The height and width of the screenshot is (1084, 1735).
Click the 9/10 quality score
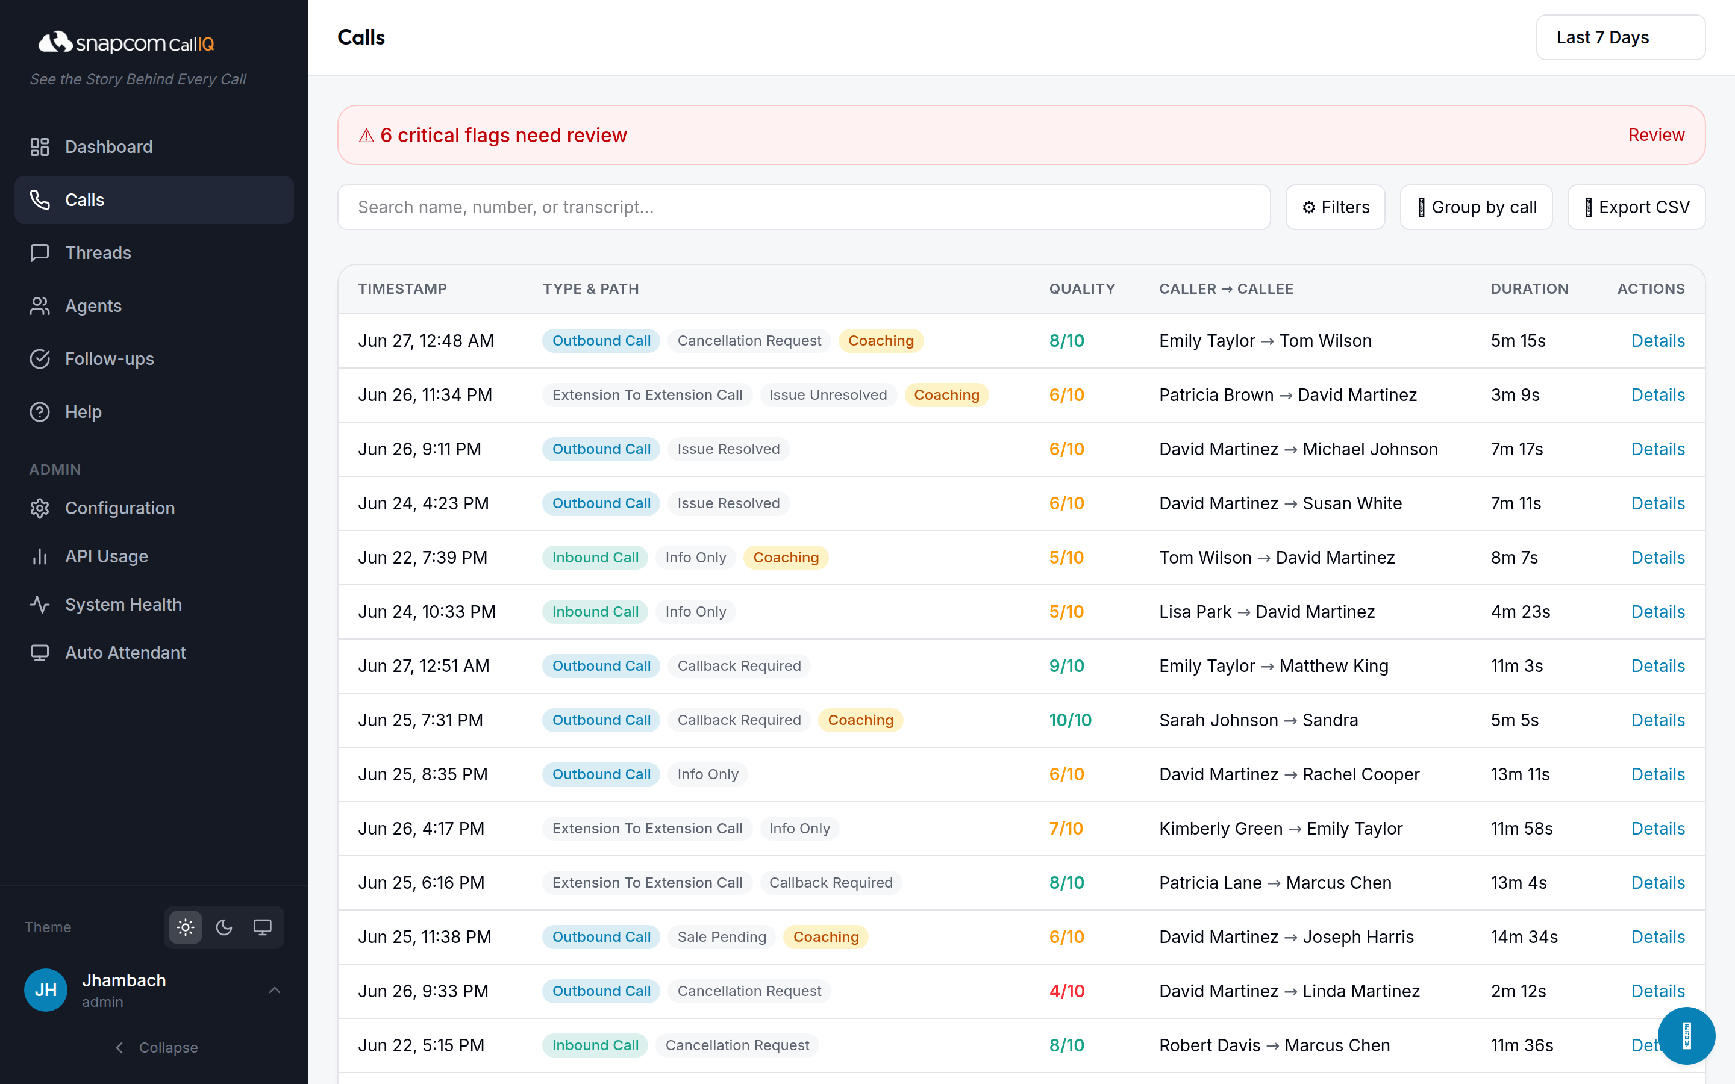pyautogui.click(x=1067, y=666)
